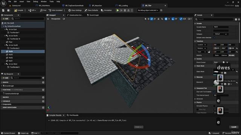The image size is (241, 135).
Task: Toggle Editable when Inherited checkbox
Action: [x=214, y=37]
